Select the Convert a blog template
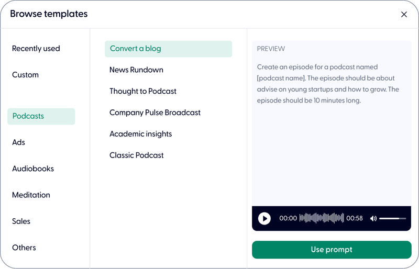 pyautogui.click(x=168, y=49)
